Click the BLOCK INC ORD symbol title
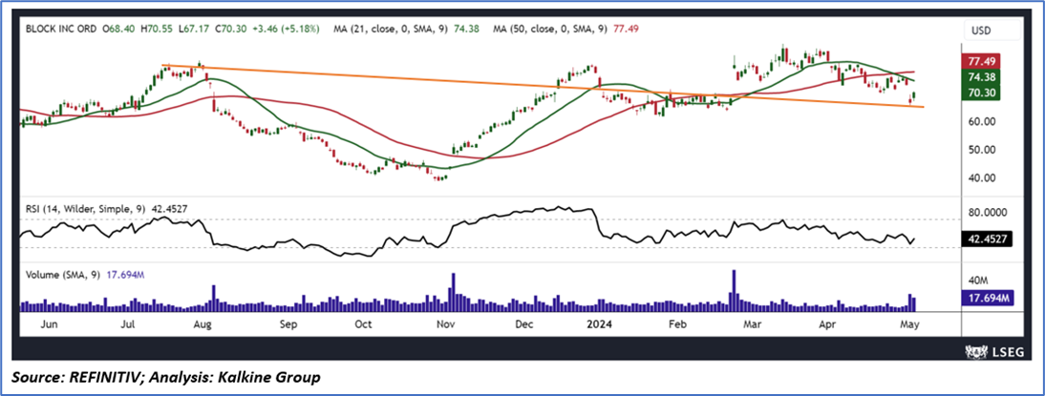Screen dimensions: 1045x396 pos(60,30)
